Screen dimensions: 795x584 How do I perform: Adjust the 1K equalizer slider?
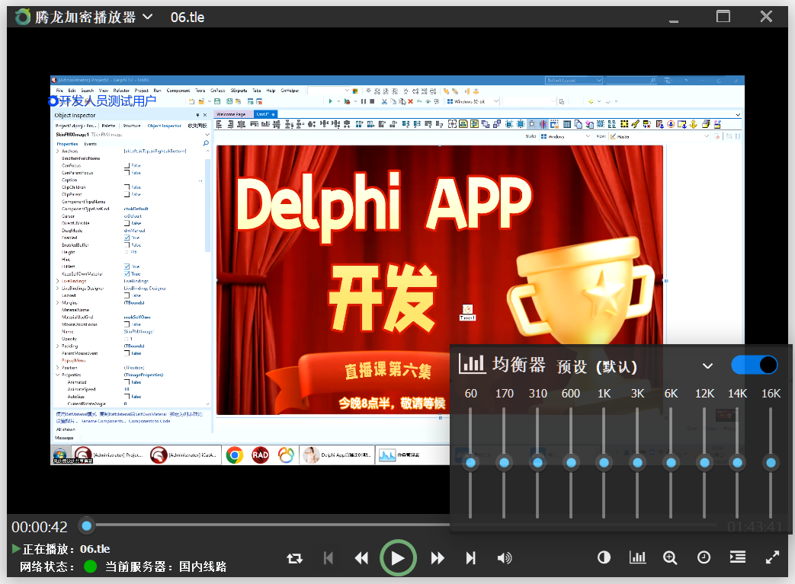point(604,462)
